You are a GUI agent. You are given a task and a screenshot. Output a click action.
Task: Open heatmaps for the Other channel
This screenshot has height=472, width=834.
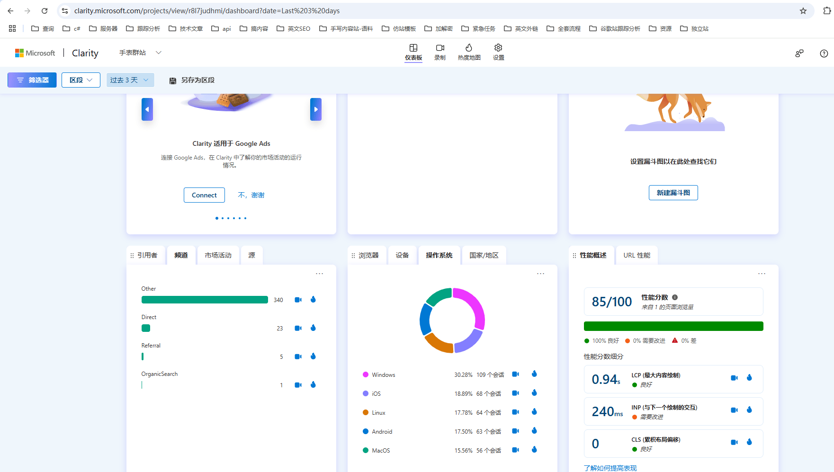click(313, 300)
